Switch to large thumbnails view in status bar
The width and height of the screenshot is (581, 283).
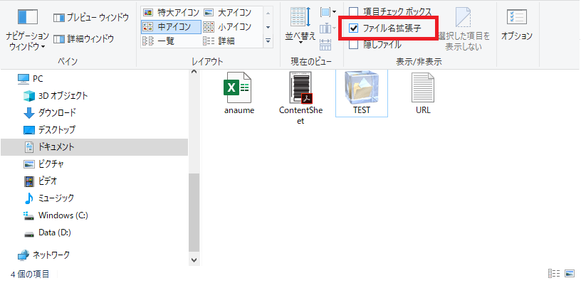[570, 274]
